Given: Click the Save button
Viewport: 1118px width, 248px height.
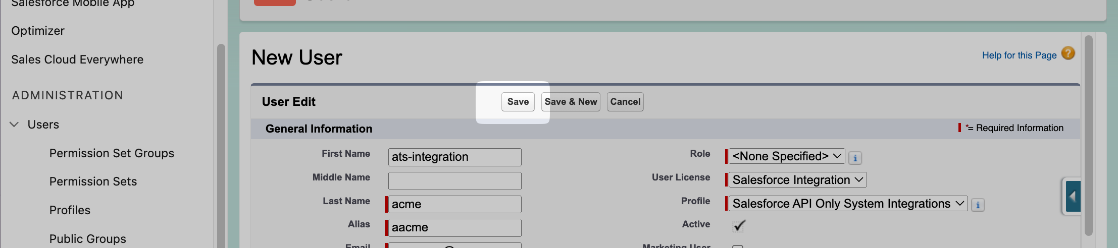Looking at the screenshot, I should [x=518, y=102].
